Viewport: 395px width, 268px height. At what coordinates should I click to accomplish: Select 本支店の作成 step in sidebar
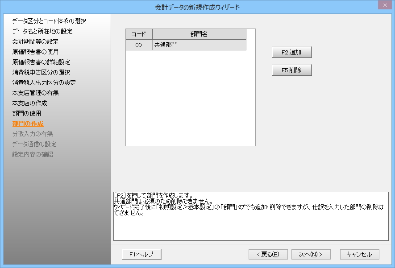click(29, 103)
